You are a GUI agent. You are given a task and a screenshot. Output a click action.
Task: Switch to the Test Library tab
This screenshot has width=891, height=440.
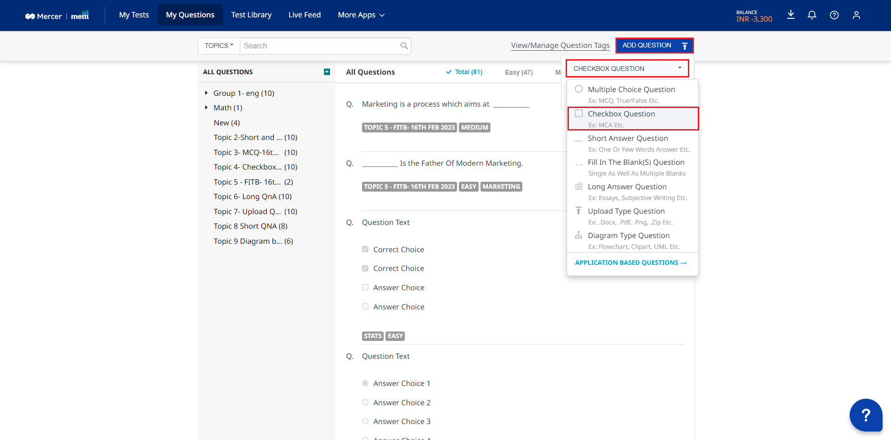pyautogui.click(x=251, y=15)
